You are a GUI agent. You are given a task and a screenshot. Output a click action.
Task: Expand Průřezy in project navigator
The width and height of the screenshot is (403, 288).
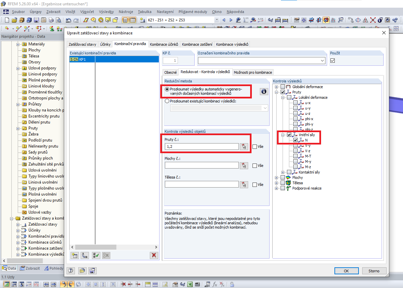click(18, 104)
